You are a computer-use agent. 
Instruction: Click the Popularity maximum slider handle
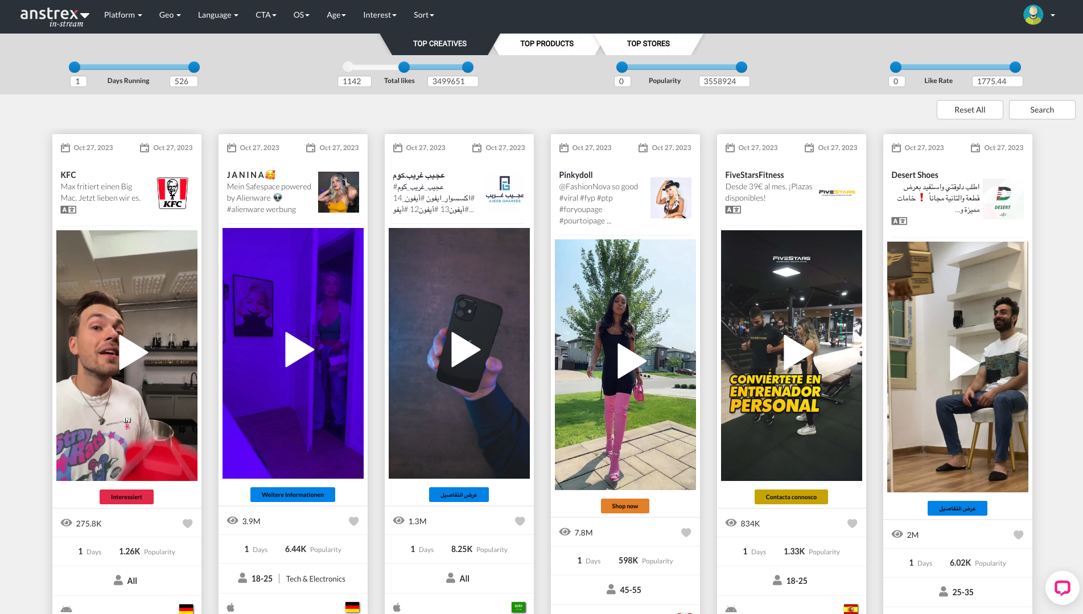coord(742,67)
